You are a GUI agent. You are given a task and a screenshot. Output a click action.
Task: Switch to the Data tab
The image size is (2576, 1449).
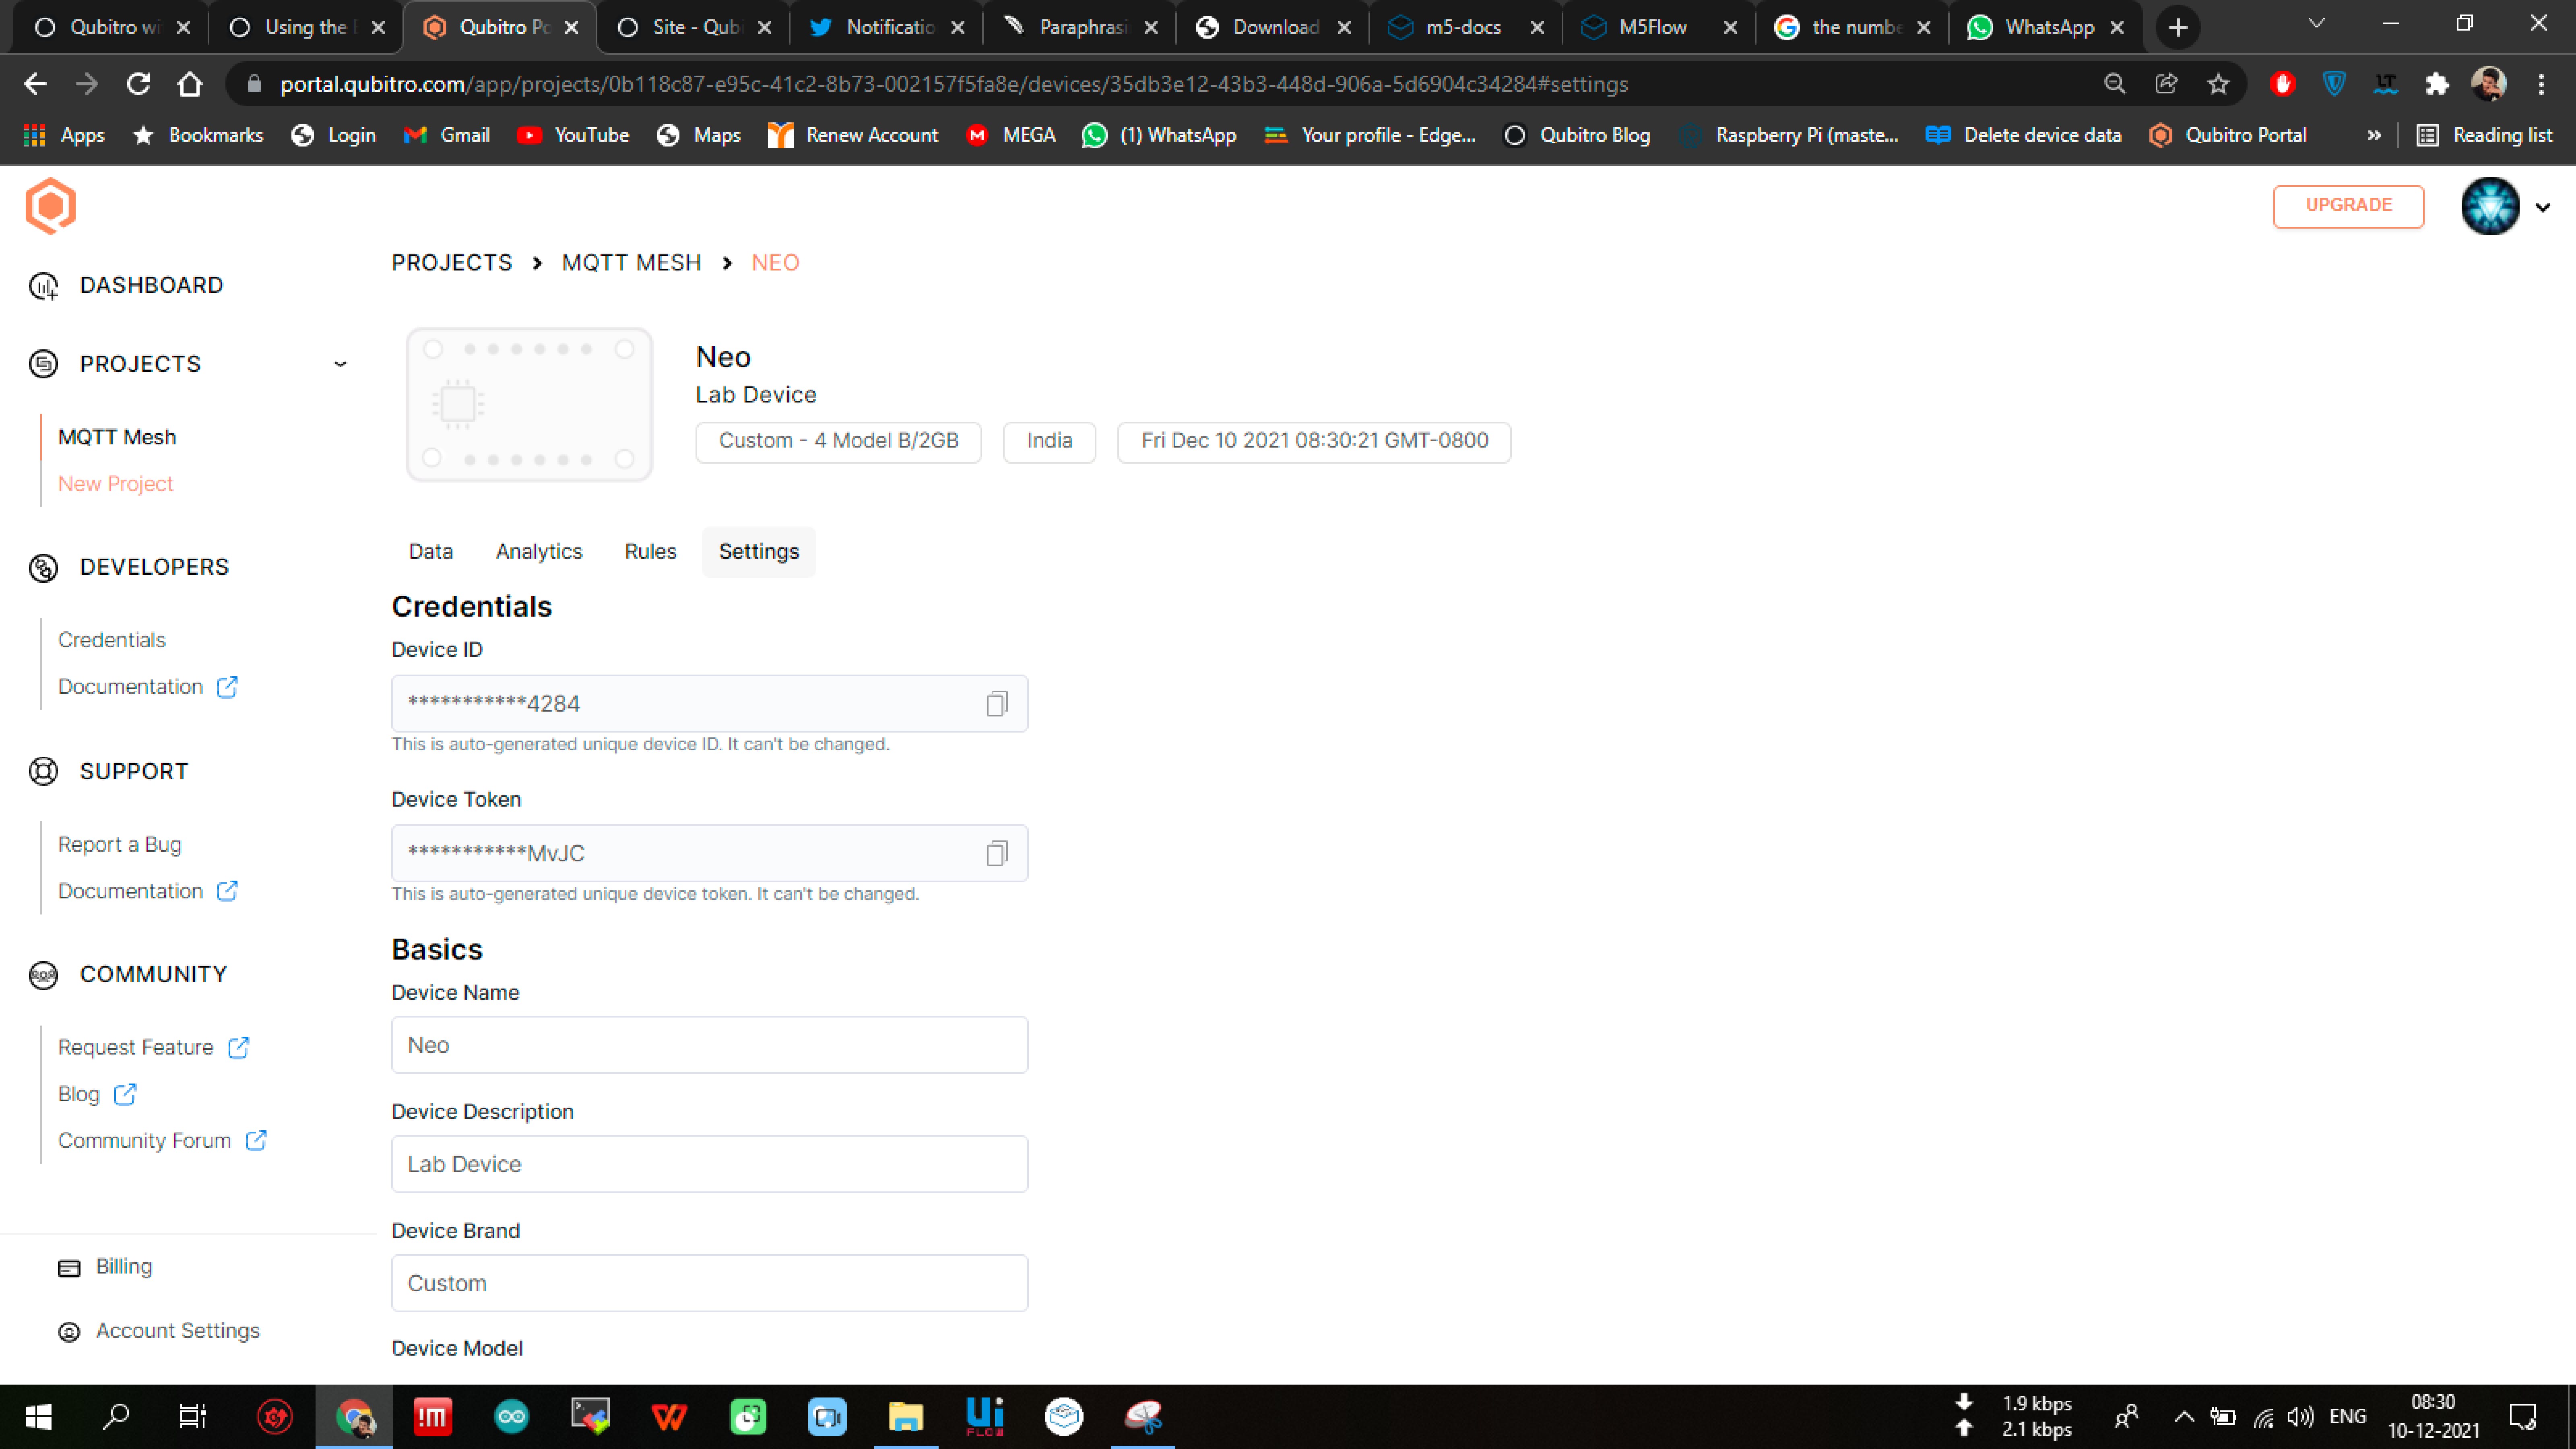click(431, 552)
